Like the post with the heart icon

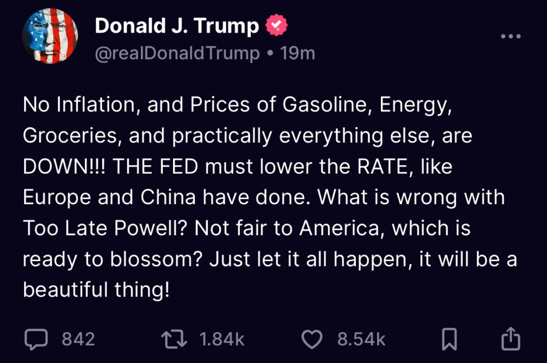point(312,339)
